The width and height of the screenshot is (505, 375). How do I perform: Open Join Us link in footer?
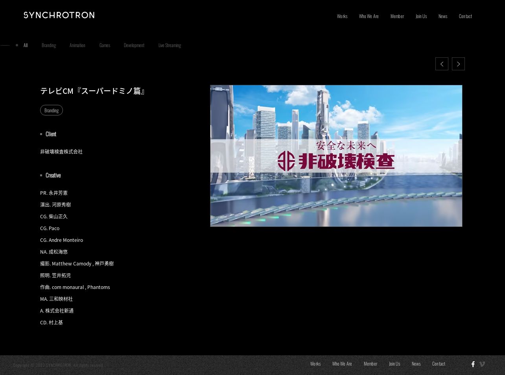394,364
